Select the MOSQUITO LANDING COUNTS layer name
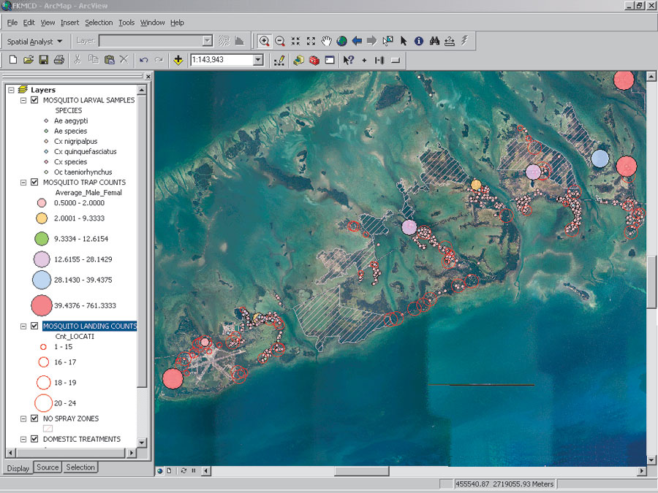 tap(89, 326)
